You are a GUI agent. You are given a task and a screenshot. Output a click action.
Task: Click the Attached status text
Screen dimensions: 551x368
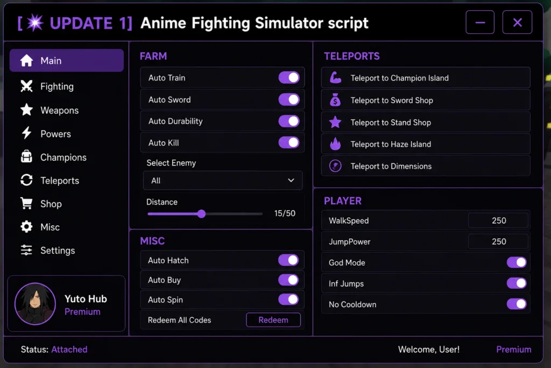tap(69, 349)
